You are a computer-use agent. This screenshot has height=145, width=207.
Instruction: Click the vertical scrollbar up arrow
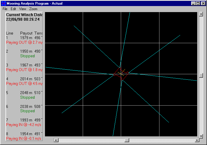201,14
